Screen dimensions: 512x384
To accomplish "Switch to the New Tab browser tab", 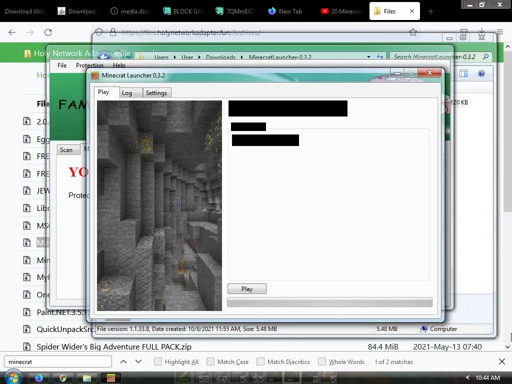I will coord(285,11).
